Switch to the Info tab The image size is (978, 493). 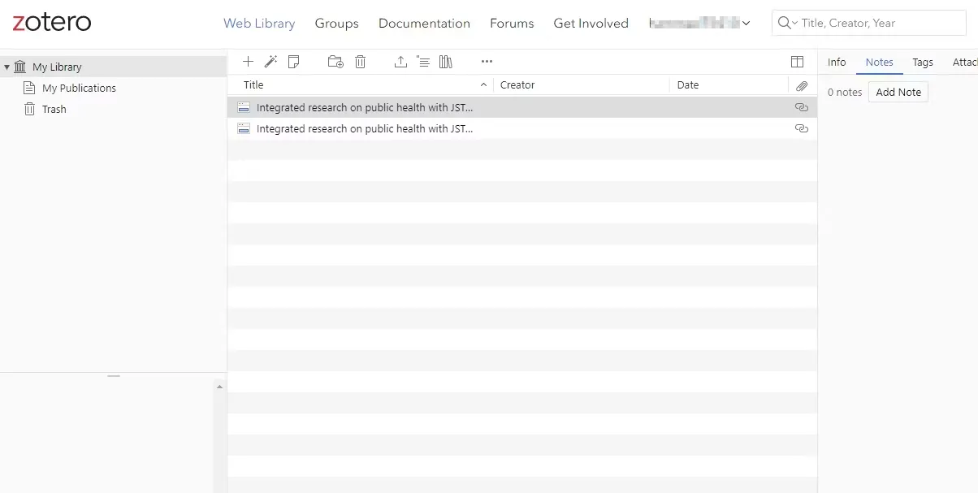837,63
